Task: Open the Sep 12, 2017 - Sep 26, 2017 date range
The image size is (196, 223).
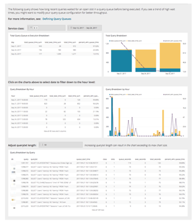Action: click(85, 28)
